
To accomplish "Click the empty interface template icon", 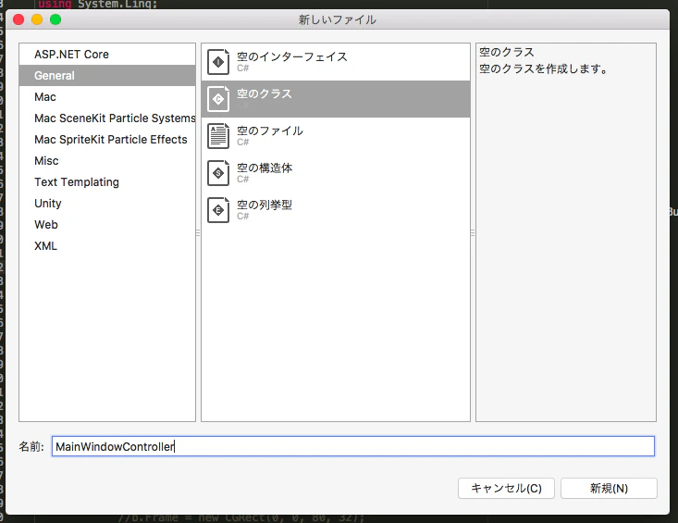I will pos(218,62).
